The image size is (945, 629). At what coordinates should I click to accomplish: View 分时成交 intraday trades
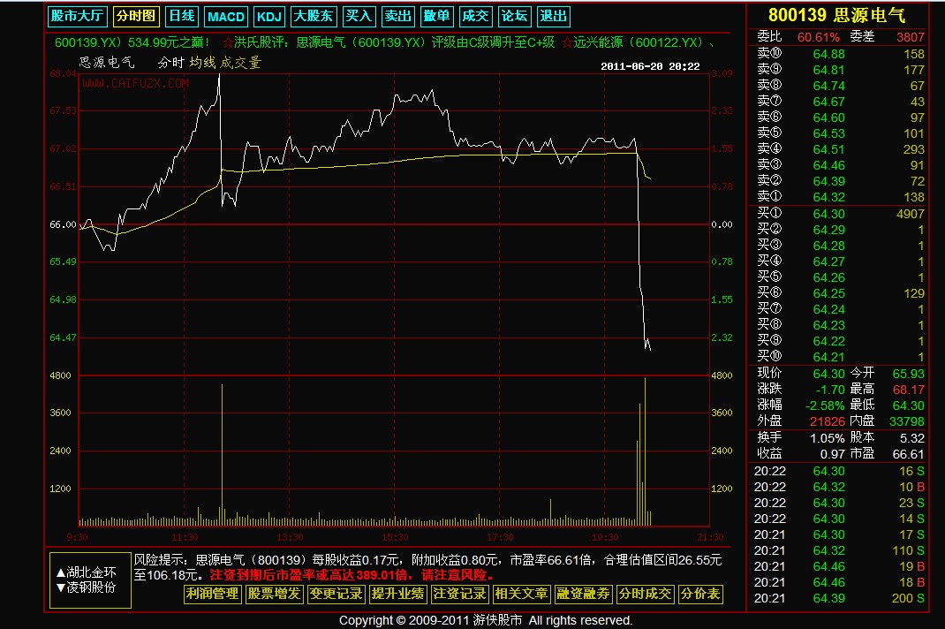(x=645, y=594)
